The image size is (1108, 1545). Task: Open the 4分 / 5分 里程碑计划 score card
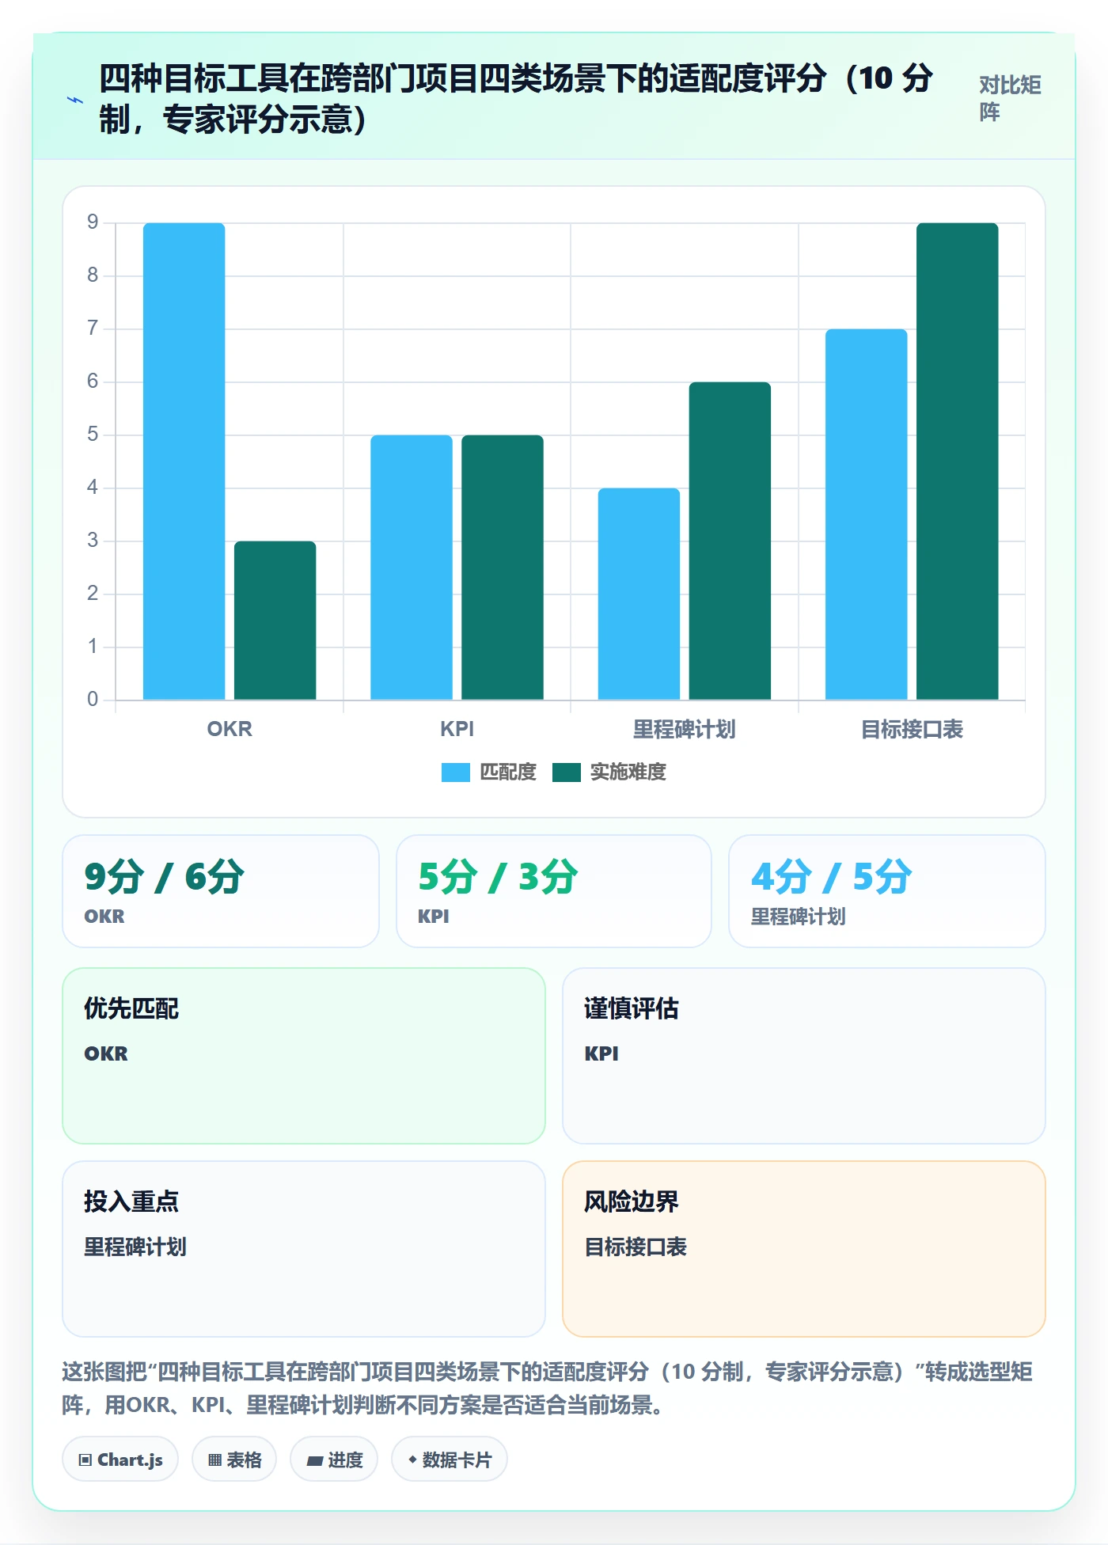point(887,891)
